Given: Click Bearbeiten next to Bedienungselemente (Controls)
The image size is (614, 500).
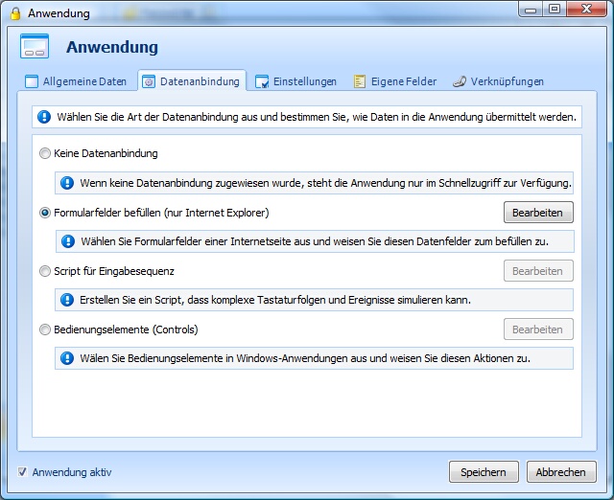Looking at the screenshot, I should [x=538, y=330].
